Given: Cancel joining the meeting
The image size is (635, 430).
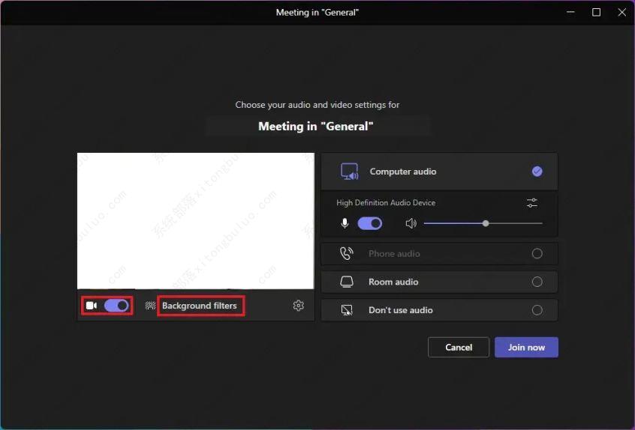Looking at the screenshot, I should pos(459,347).
